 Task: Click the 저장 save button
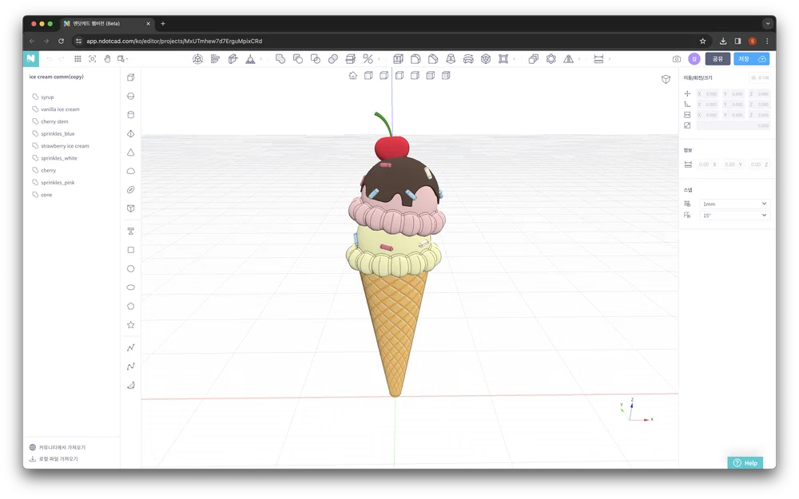(x=749, y=59)
